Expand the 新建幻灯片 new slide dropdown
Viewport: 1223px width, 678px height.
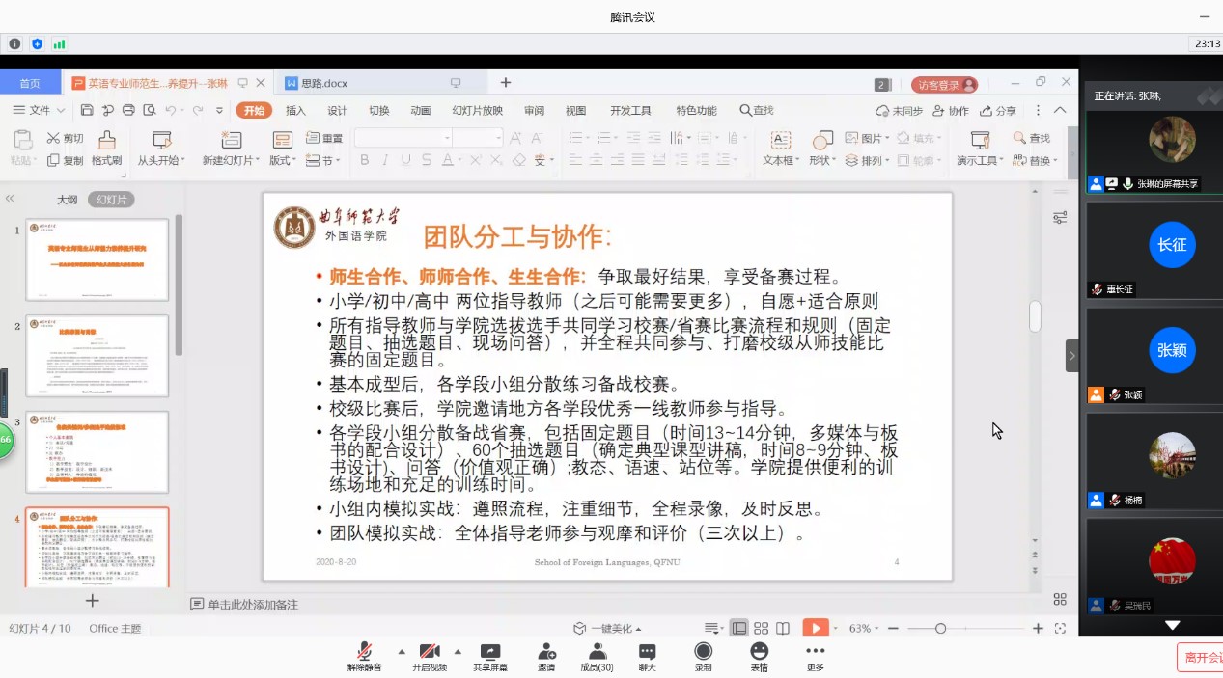pos(232,161)
